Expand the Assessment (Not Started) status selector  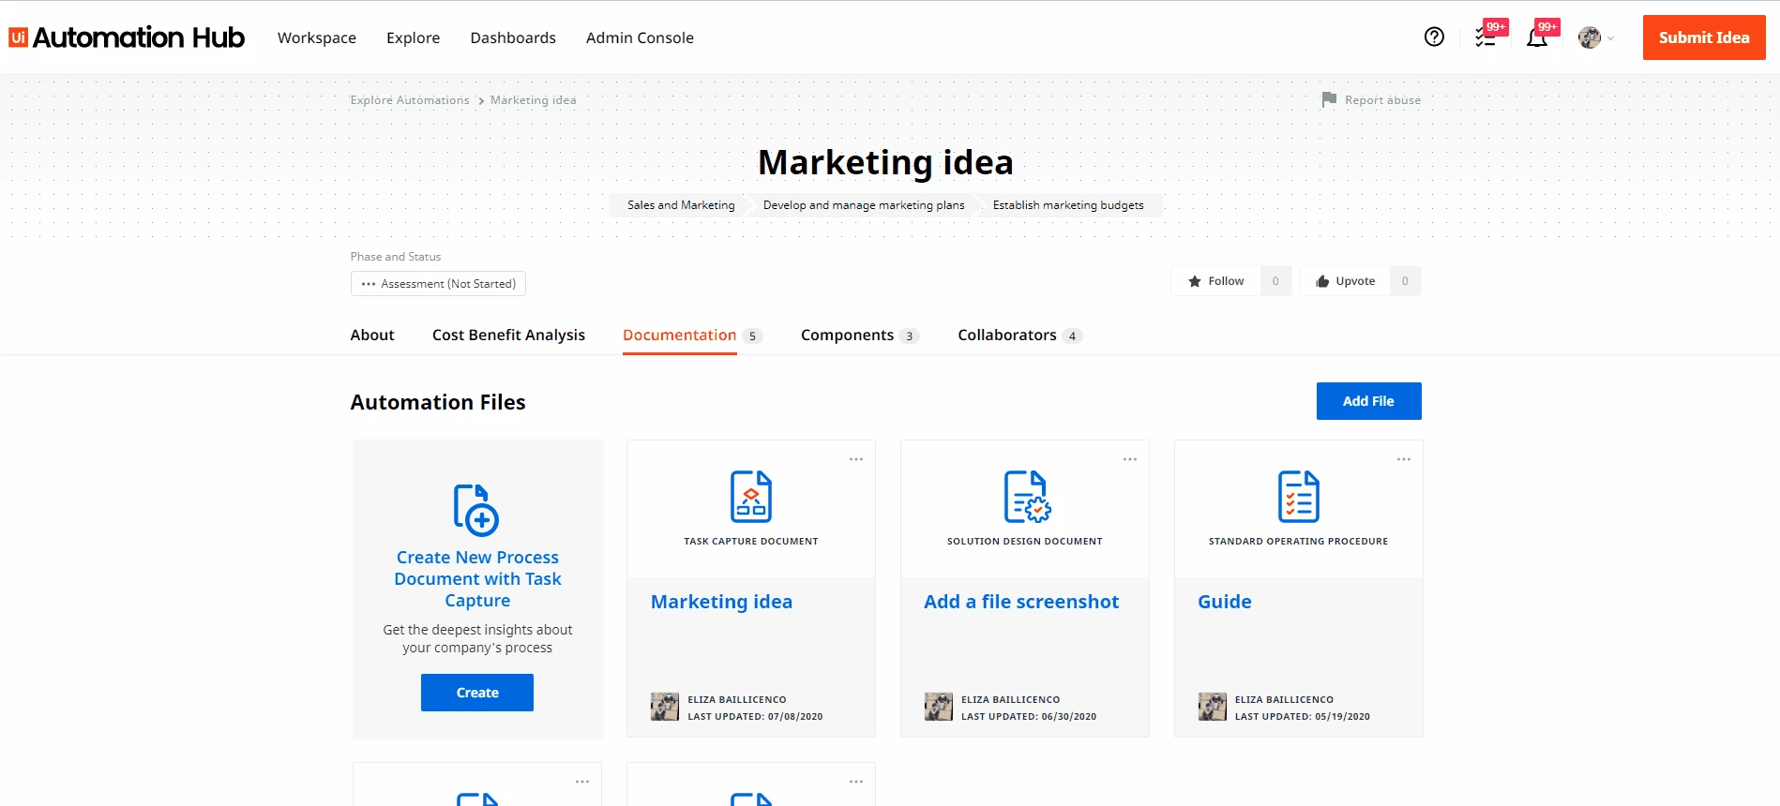pyautogui.click(x=438, y=283)
